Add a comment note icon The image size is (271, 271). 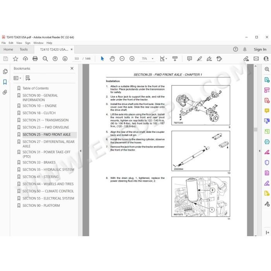189,59
